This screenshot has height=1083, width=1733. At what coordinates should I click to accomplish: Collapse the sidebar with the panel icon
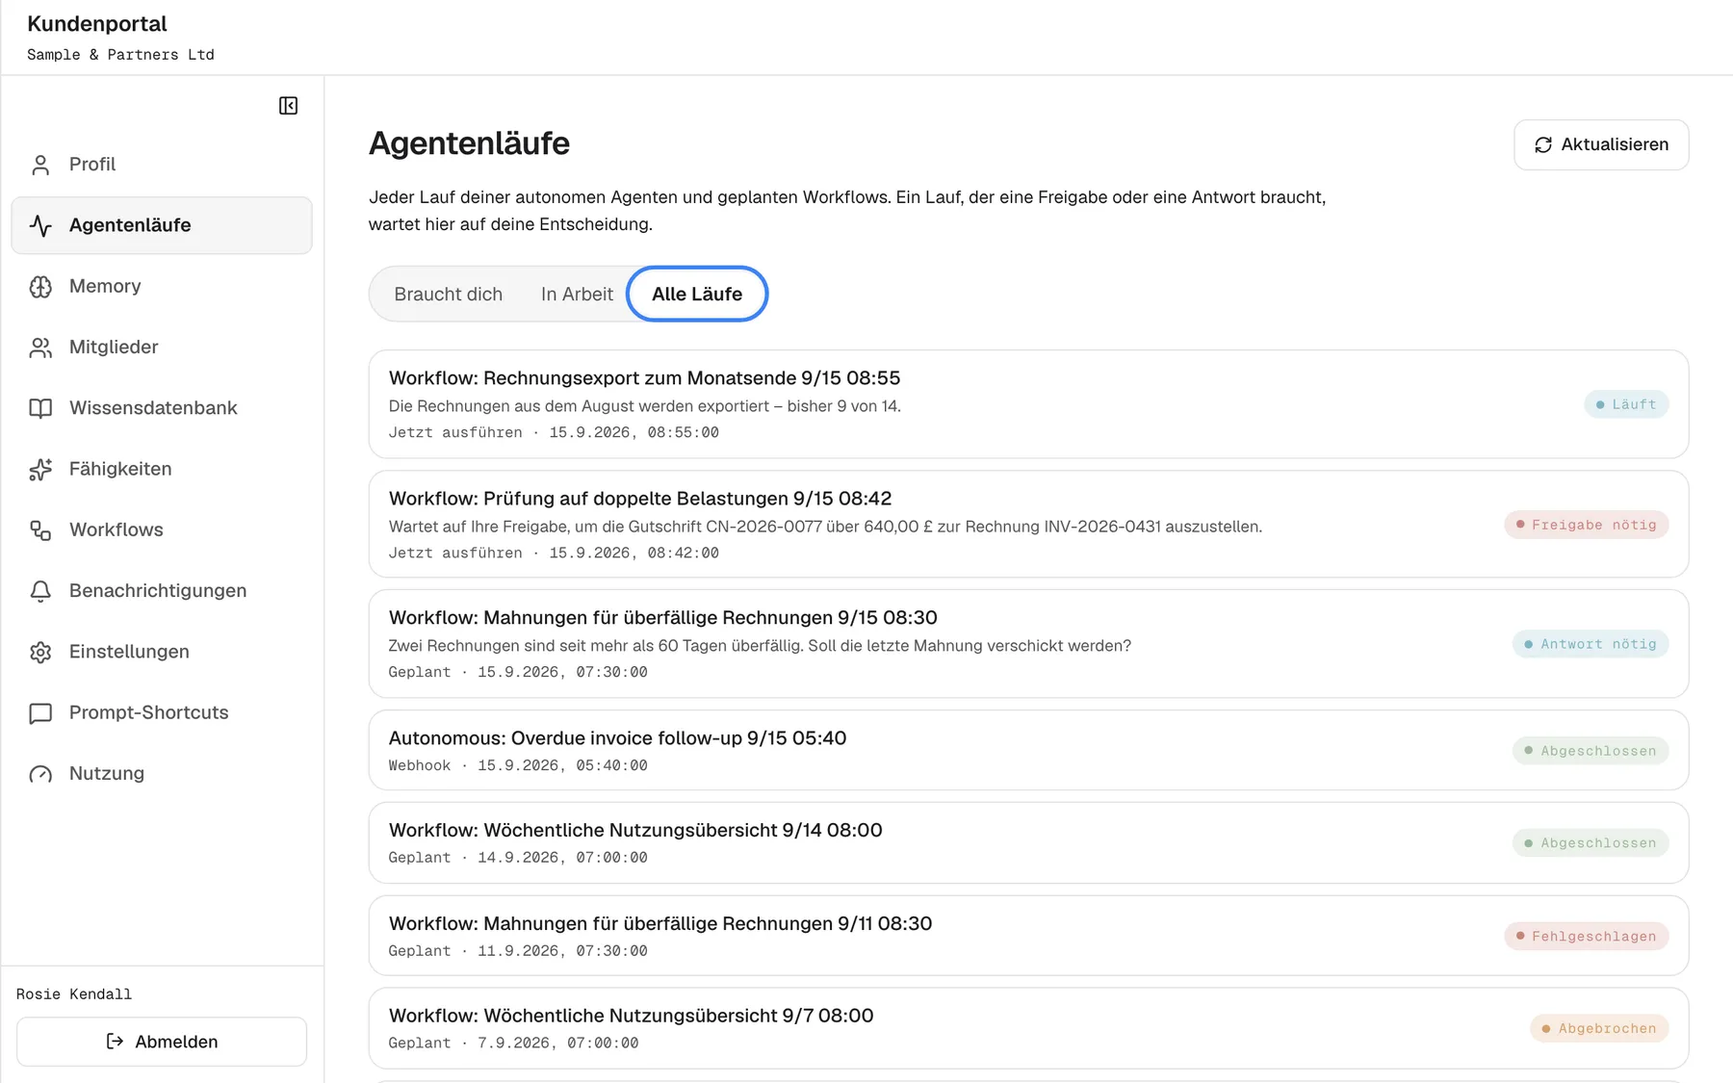click(288, 106)
